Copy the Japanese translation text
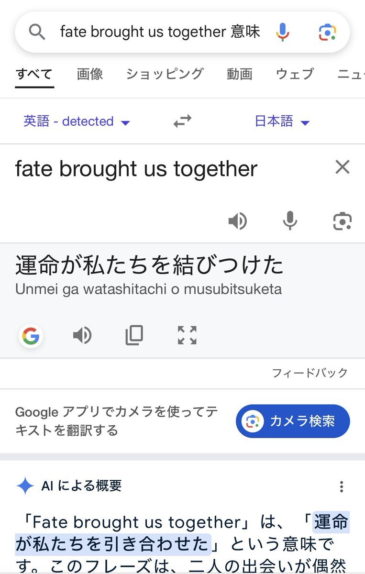Viewport: 365px width, 574px height. (x=134, y=335)
